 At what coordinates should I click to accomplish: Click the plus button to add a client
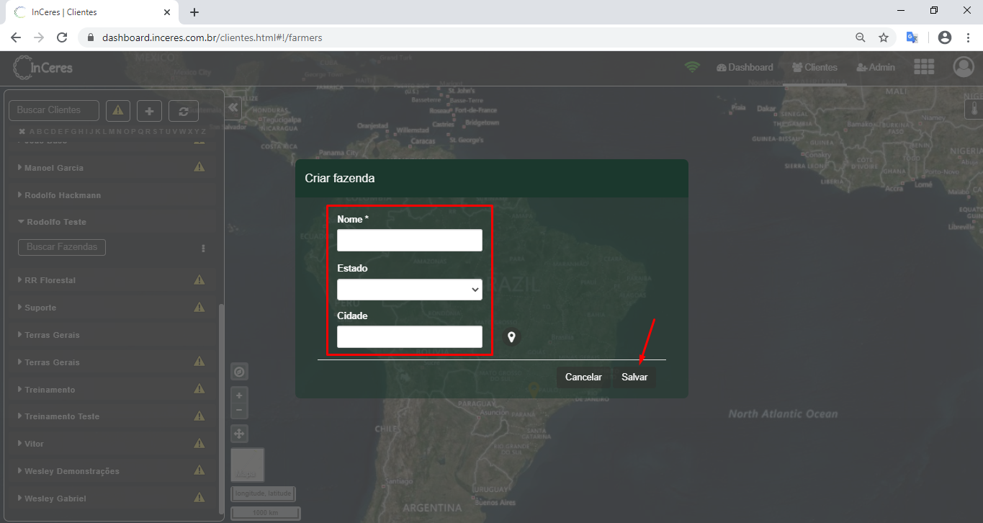tap(149, 111)
